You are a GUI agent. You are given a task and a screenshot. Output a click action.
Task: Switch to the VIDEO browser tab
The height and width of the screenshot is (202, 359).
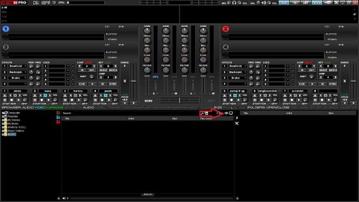point(40,108)
